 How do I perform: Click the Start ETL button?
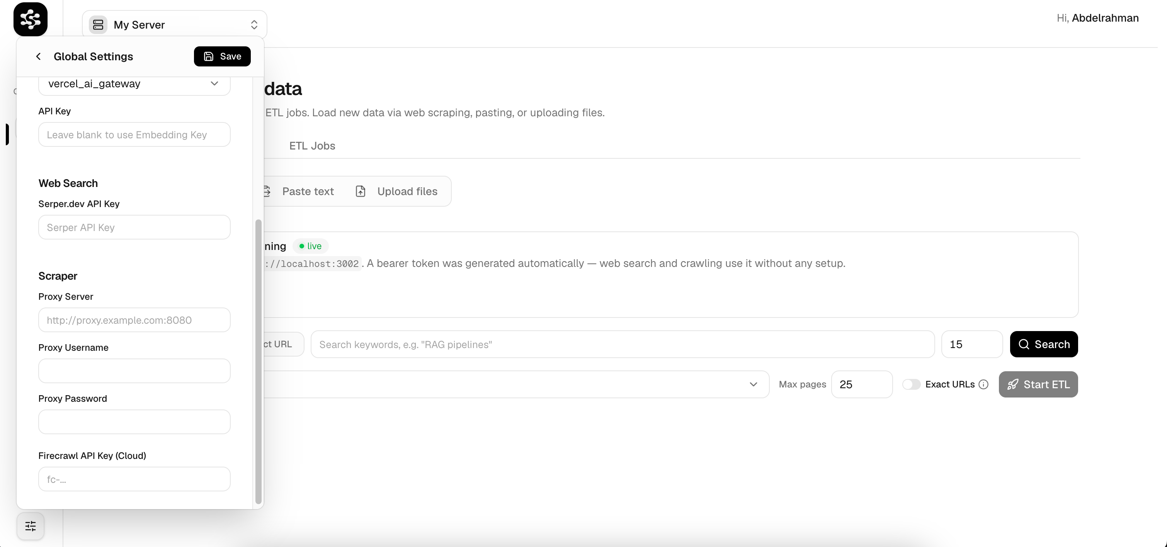point(1038,384)
